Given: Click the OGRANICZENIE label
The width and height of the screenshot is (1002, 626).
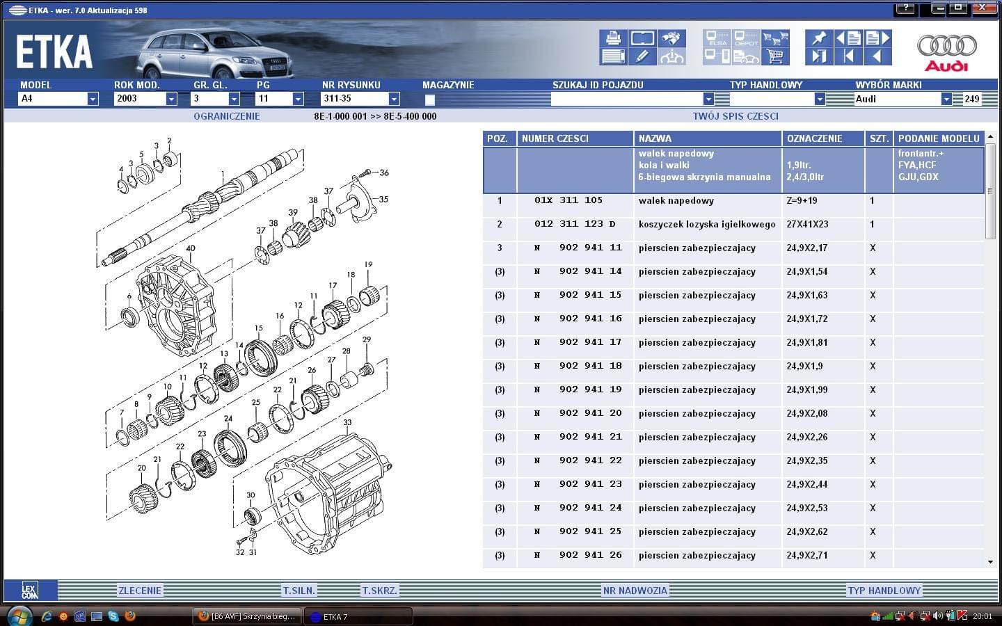Looking at the screenshot, I should pyautogui.click(x=227, y=116).
